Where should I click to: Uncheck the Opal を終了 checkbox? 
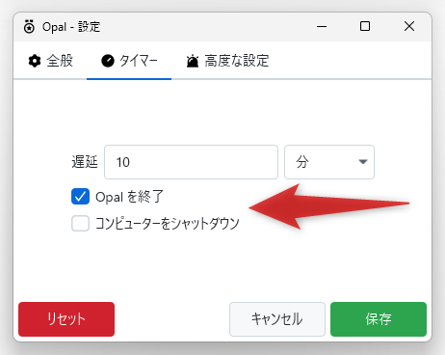tap(80, 197)
